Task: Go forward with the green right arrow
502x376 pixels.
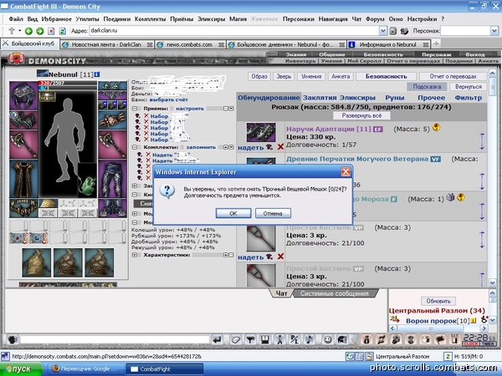Action: tap(39, 31)
